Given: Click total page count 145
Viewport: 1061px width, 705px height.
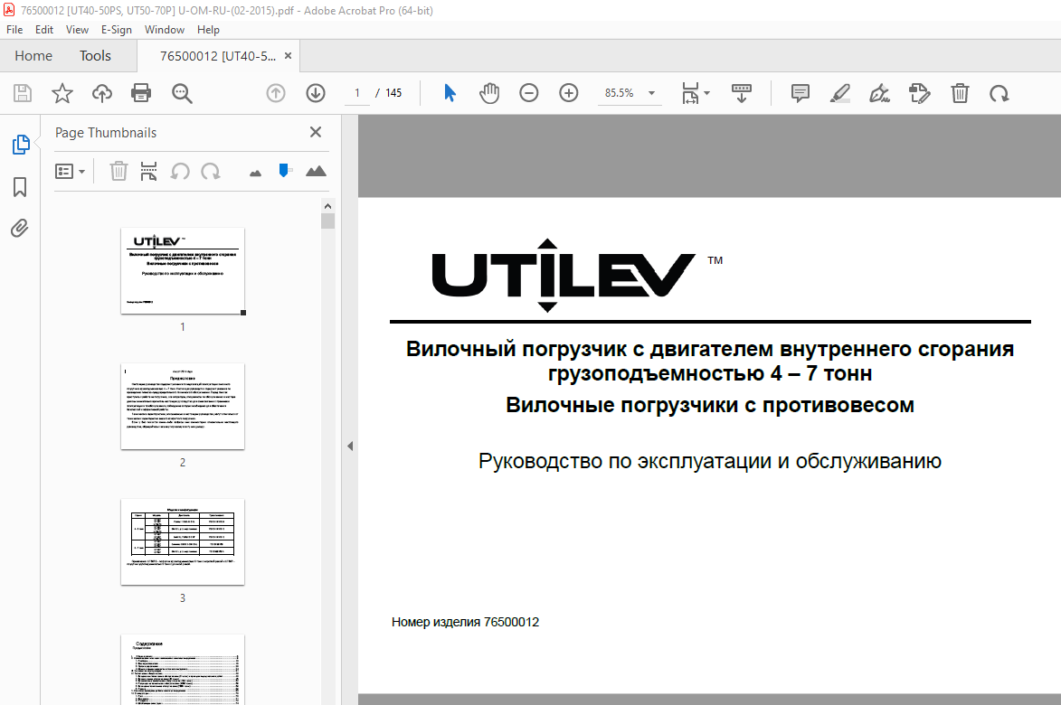Looking at the screenshot, I should click(x=393, y=93).
